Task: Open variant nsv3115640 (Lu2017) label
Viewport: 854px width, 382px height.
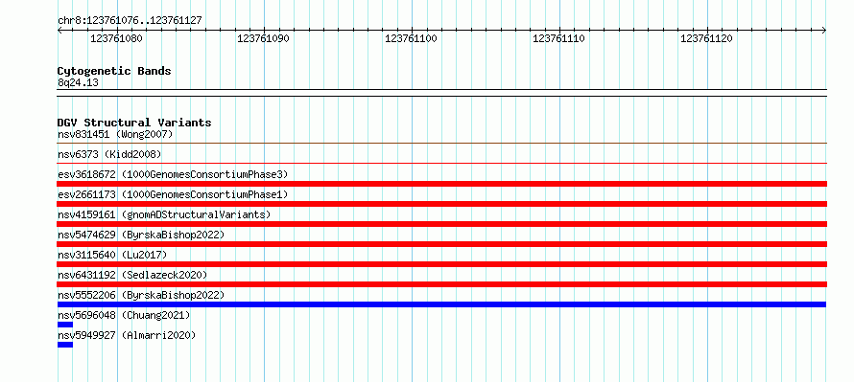Action: coord(112,255)
